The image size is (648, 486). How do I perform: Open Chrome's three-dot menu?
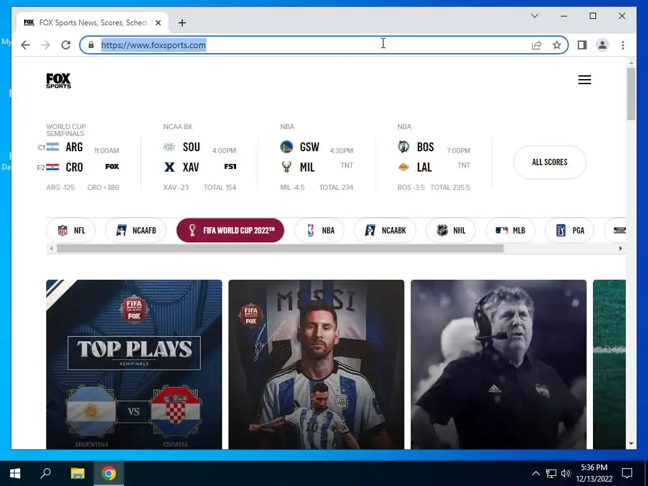[x=623, y=45]
